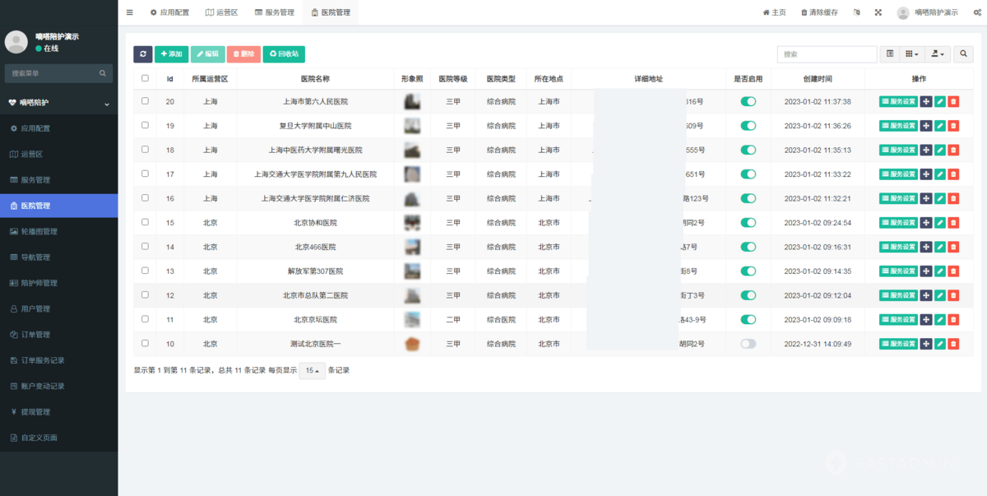
Task: Click 清除缓存 in the header
Action: pos(819,12)
